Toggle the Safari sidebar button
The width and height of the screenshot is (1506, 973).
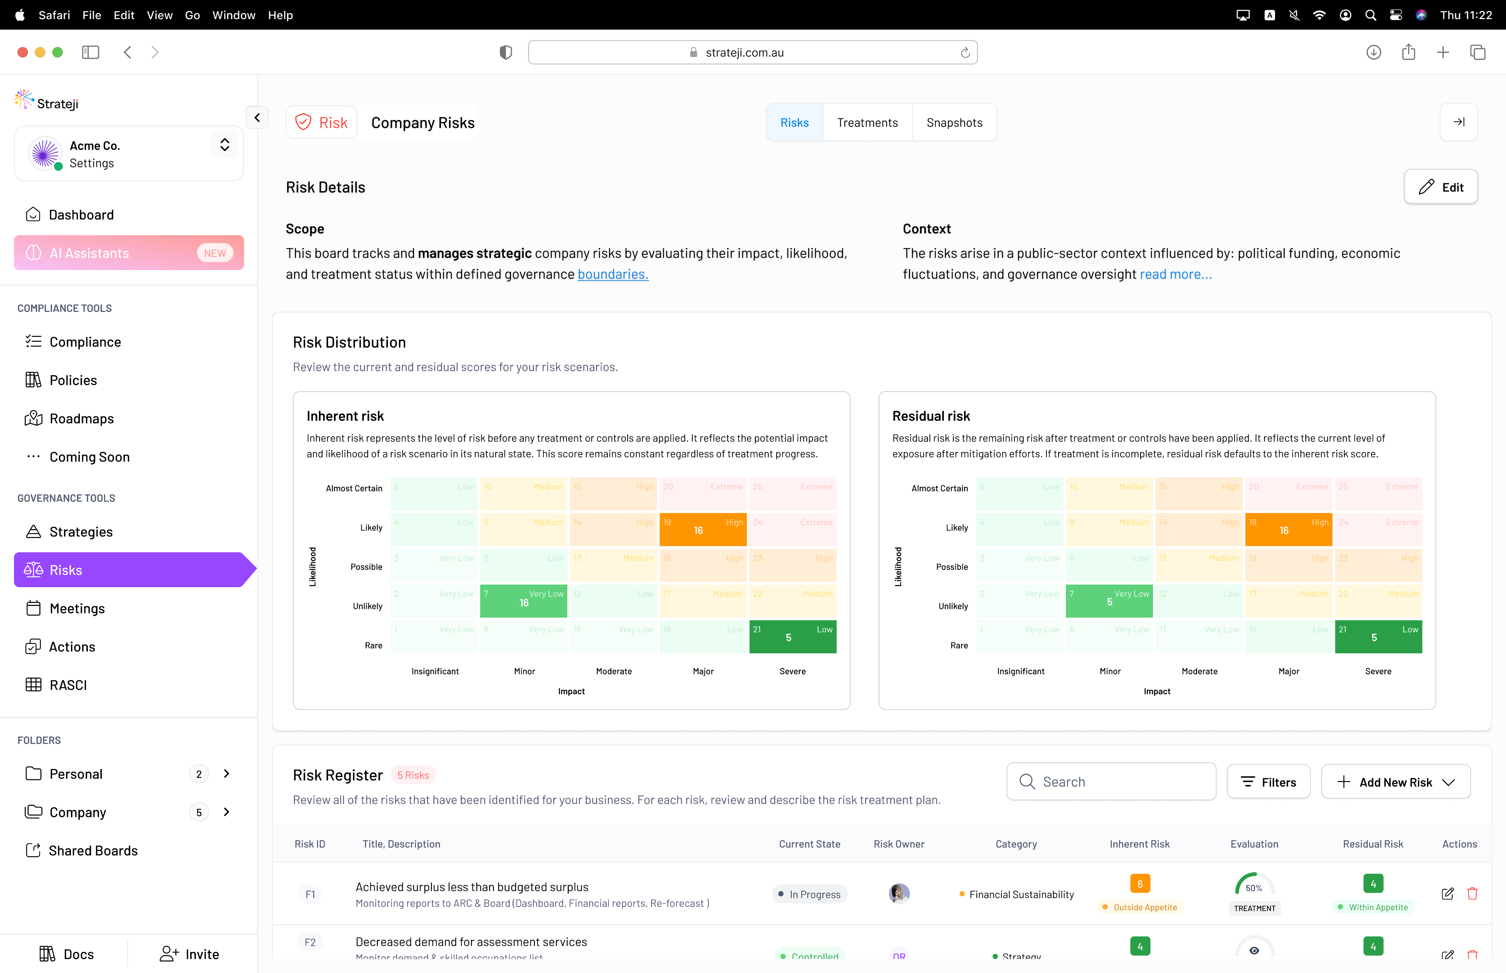(90, 53)
